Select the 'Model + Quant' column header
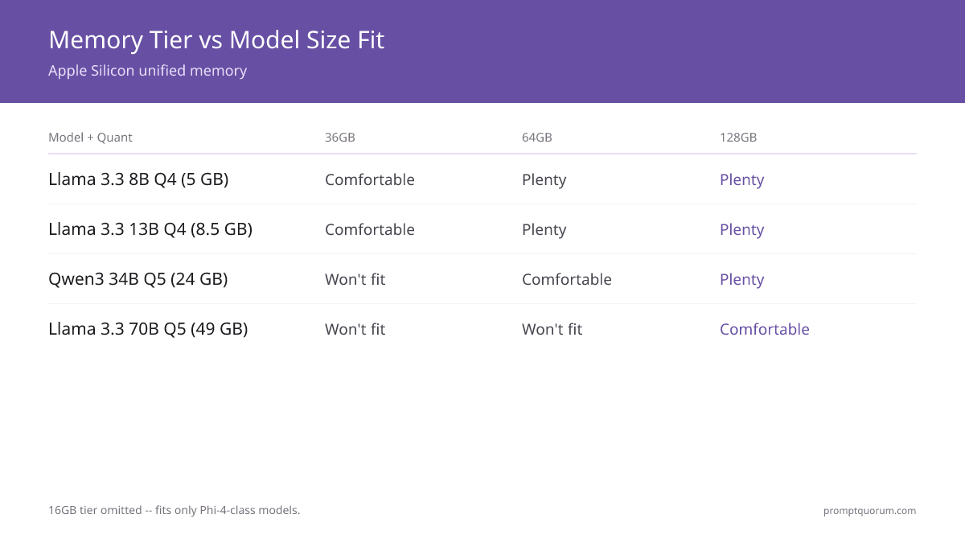The height and width of the screenshot is (543, 965). (x=90, y=138)
